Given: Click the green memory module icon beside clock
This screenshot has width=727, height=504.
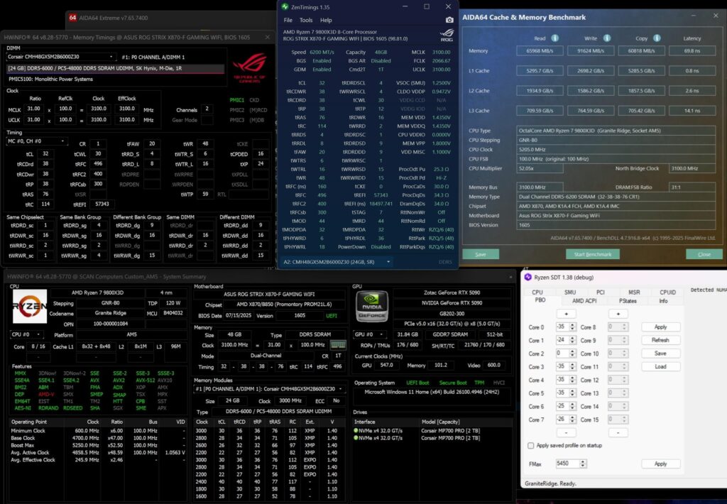Looking at the screenshot, I should click(x=338, y=345).
